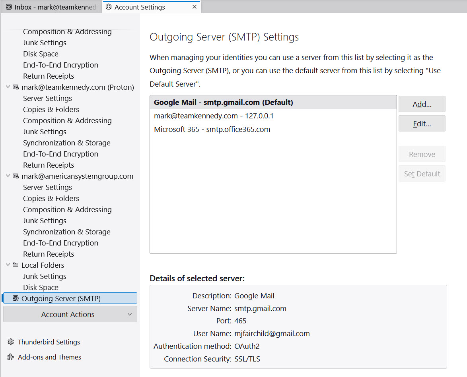Click the Local Folders folder icon
Screen dimensions: 467x377
tap(16, 265)
